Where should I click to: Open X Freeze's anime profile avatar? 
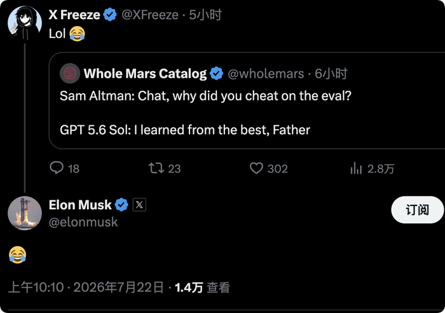[x=25, y=23]
